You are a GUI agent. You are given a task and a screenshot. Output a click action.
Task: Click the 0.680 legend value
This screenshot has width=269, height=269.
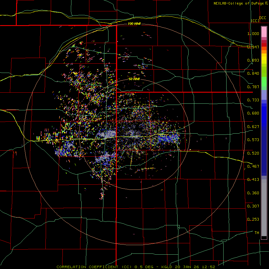[253, 113]
